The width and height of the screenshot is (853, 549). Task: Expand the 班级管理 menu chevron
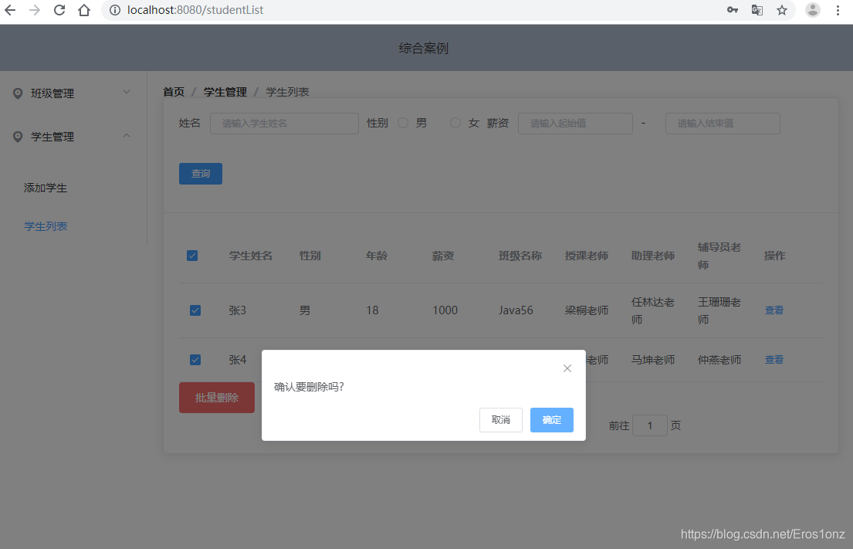pos(127,92)
